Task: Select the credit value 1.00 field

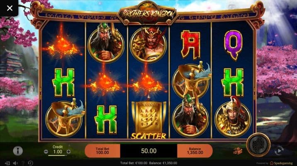Action: (x=57, y=152)
